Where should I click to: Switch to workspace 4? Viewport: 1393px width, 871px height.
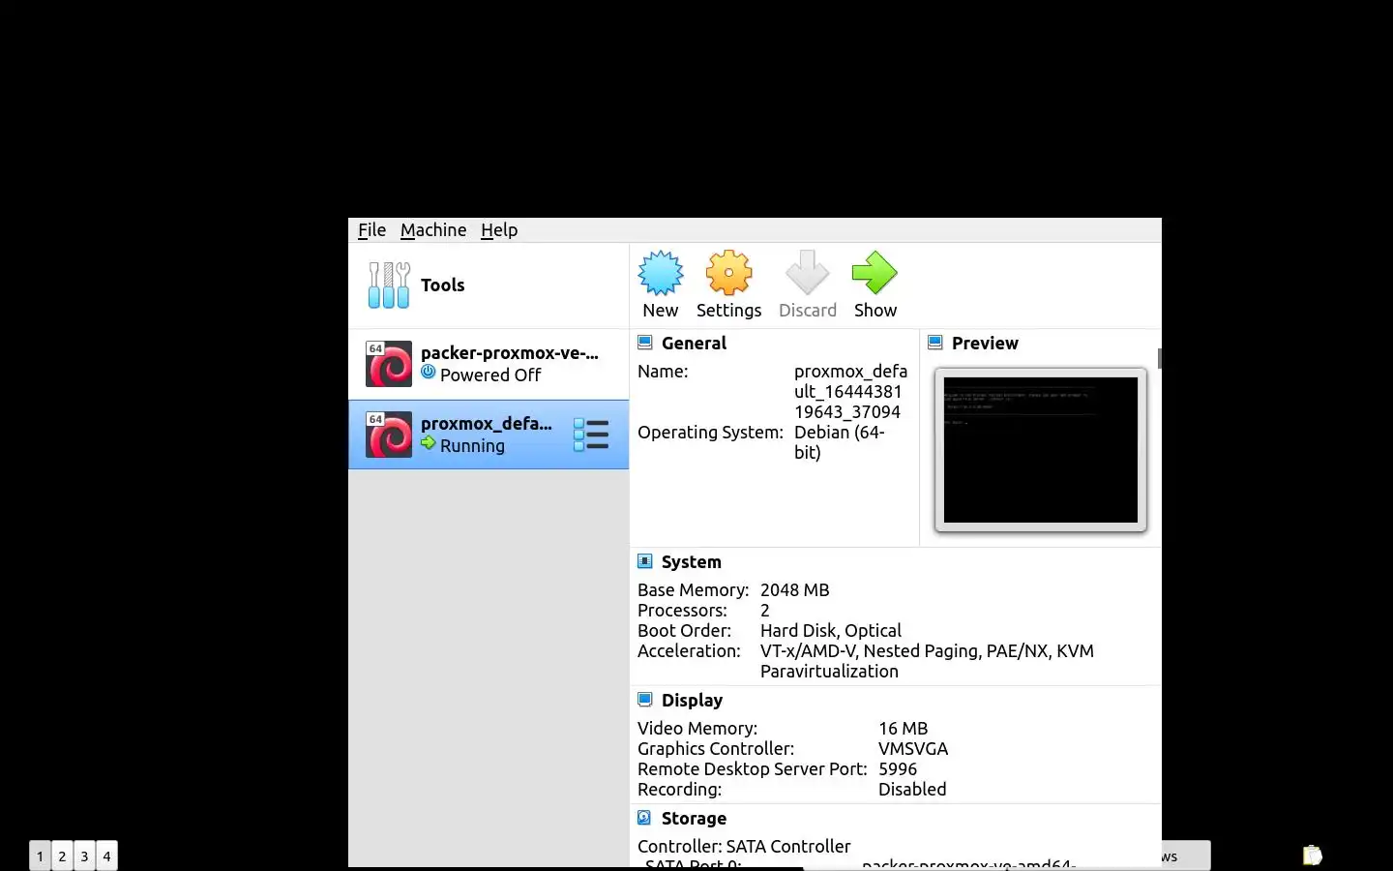[106, 856]
